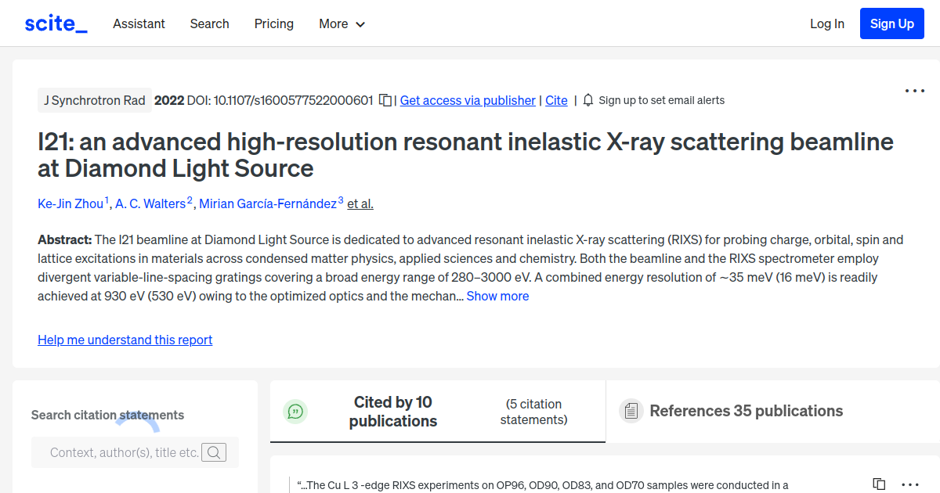This screenshot has width=940, height=493.
Task: Expand et al. to reveal all authors
Action: click(x=360, y=203)
